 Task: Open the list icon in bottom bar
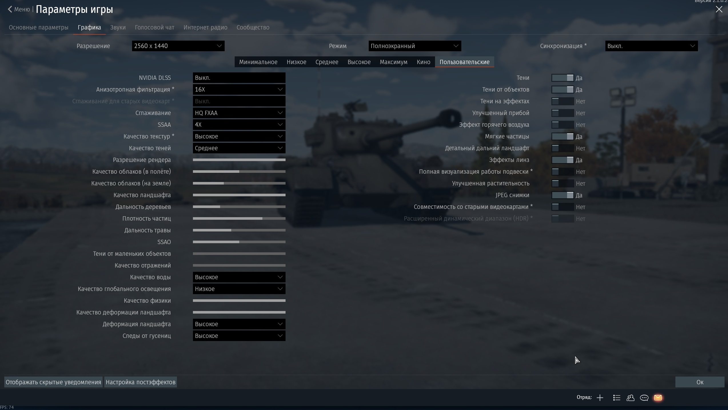pos(617,398)
